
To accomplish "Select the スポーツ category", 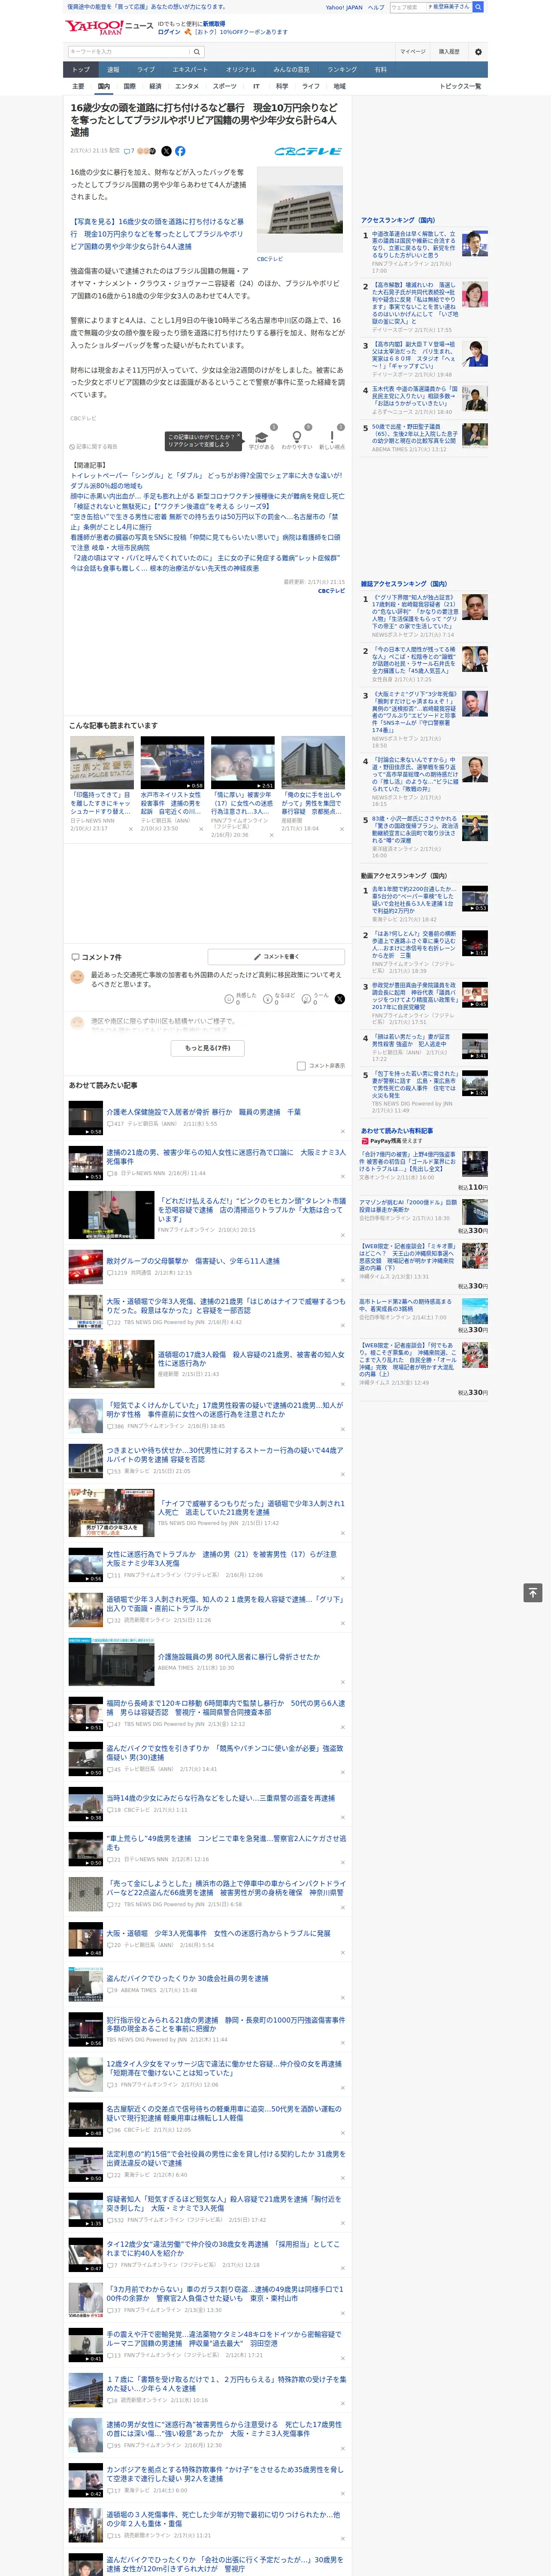I will (225, 86).
